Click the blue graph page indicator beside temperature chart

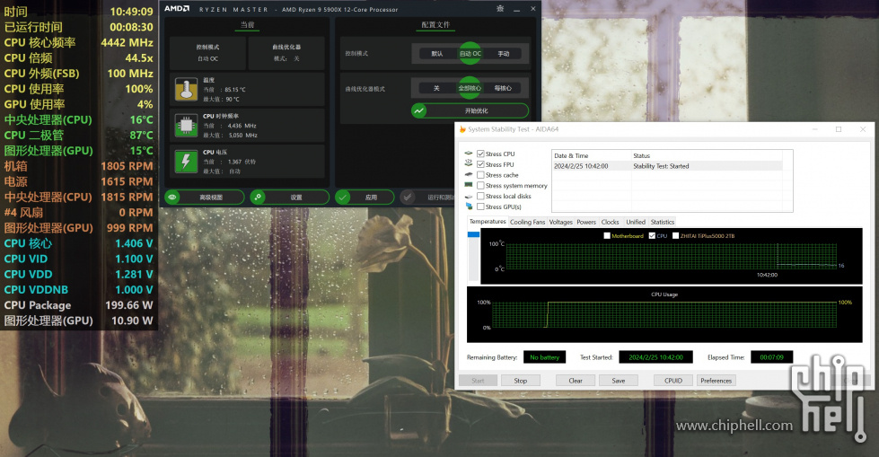(x=474, y=234)
